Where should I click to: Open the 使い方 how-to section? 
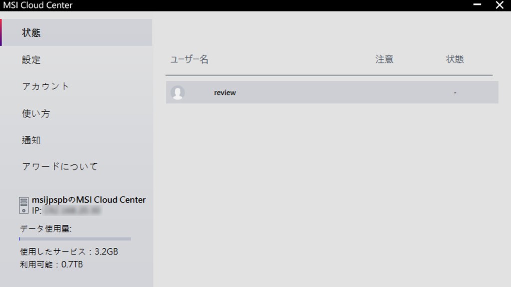36,113
